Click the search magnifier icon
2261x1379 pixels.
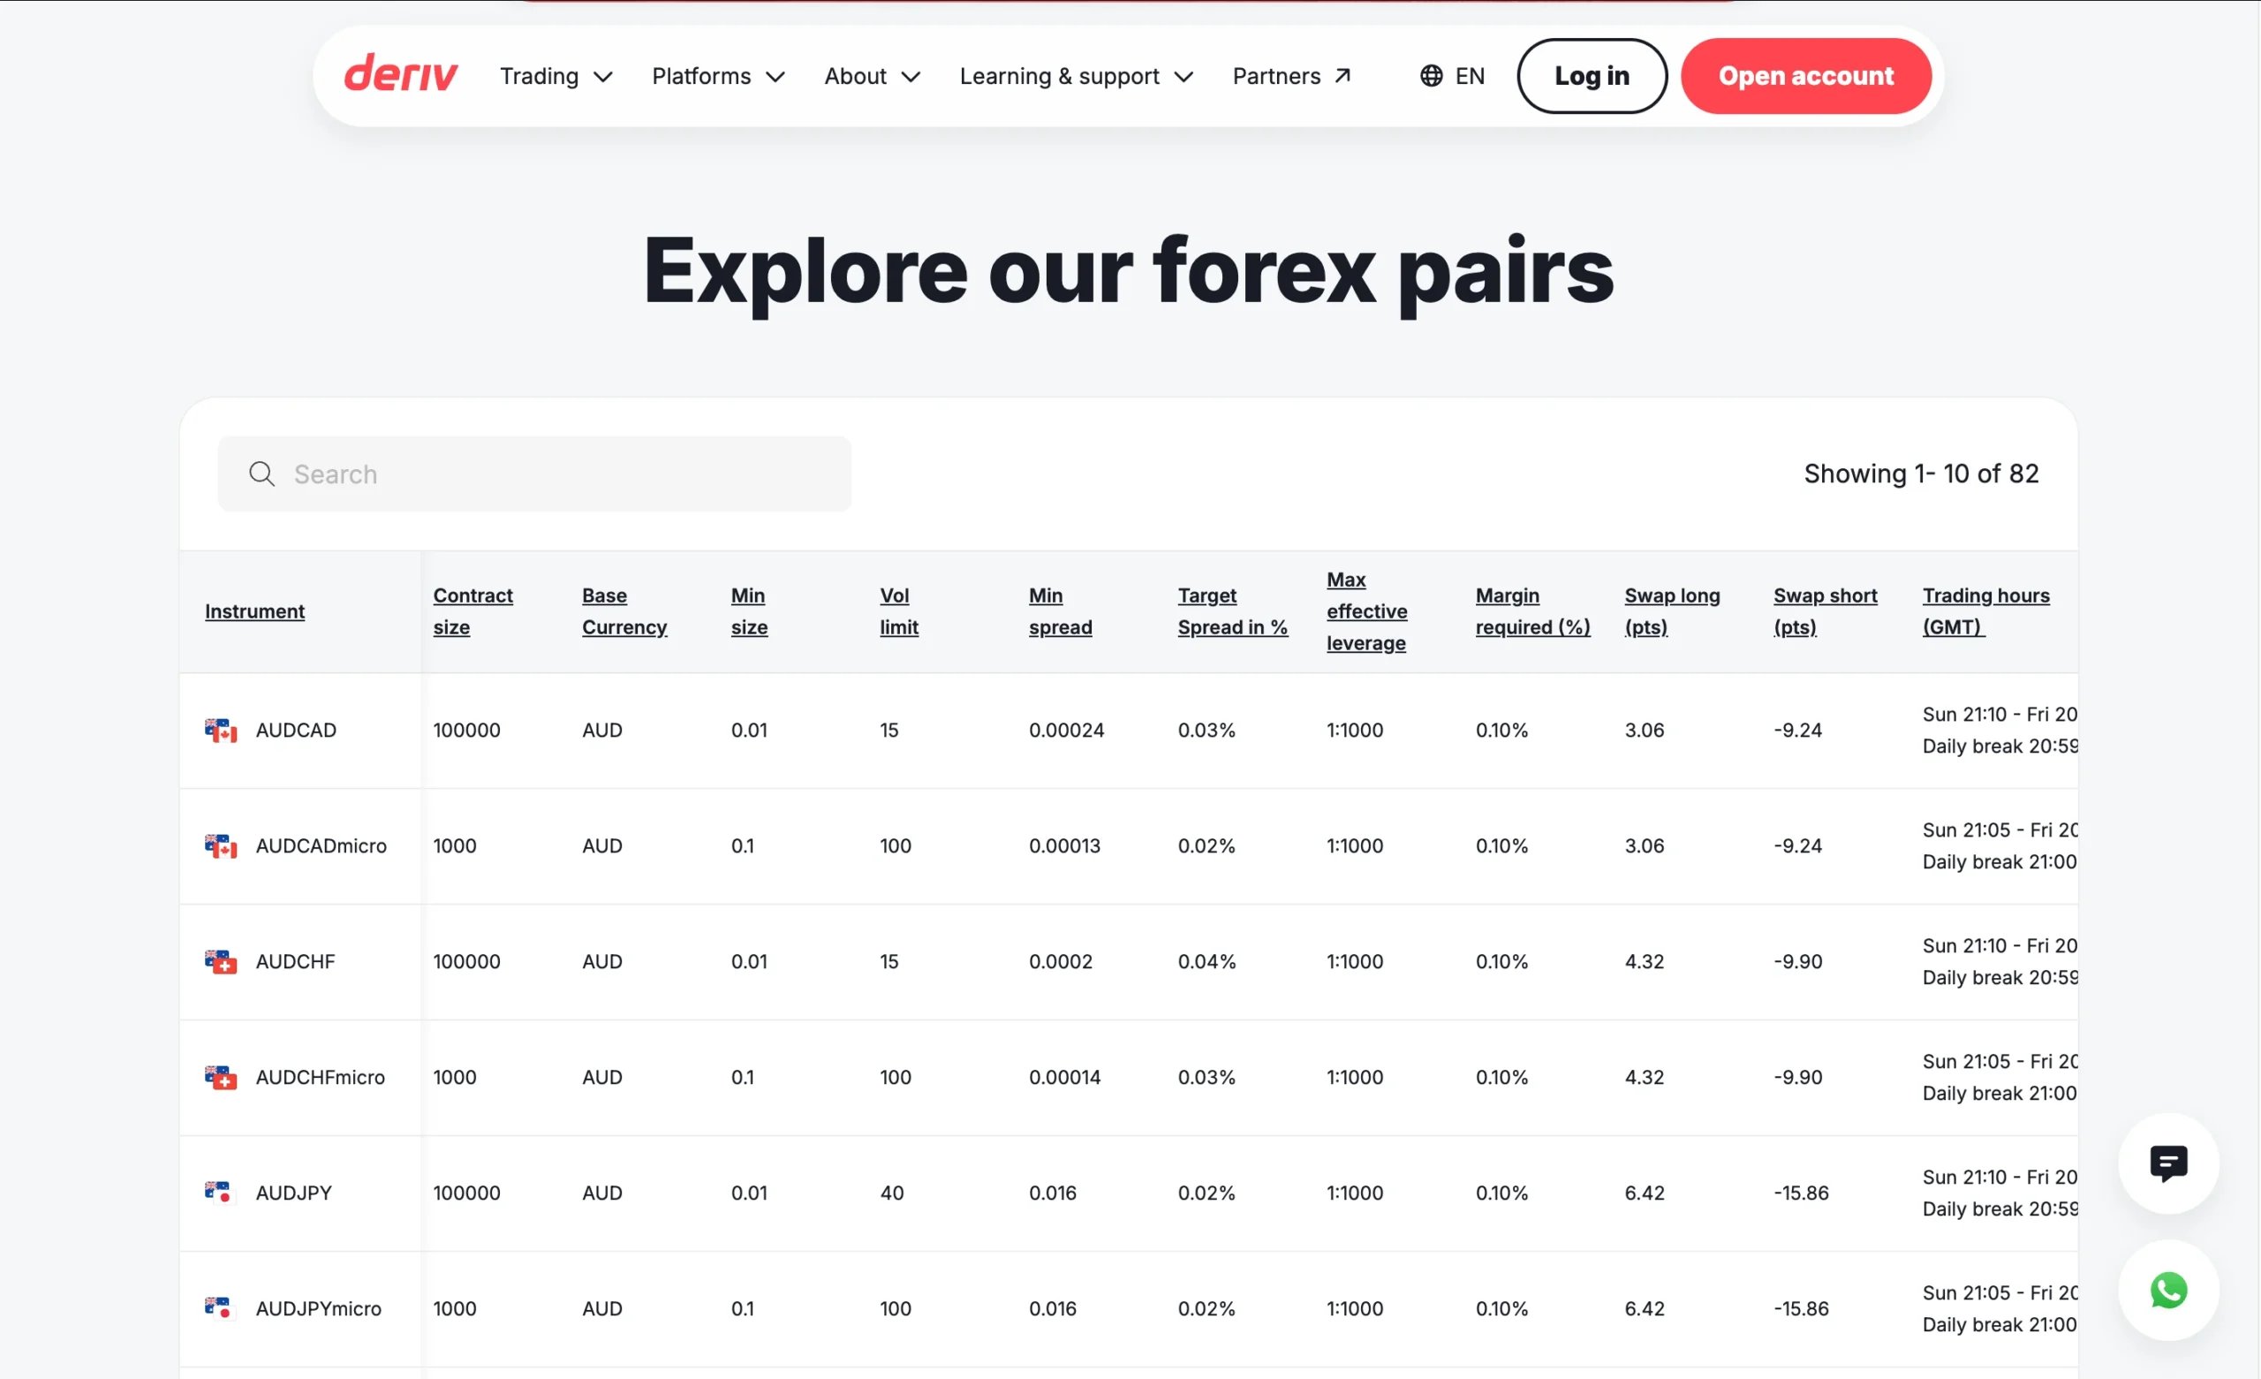[261, 474]
